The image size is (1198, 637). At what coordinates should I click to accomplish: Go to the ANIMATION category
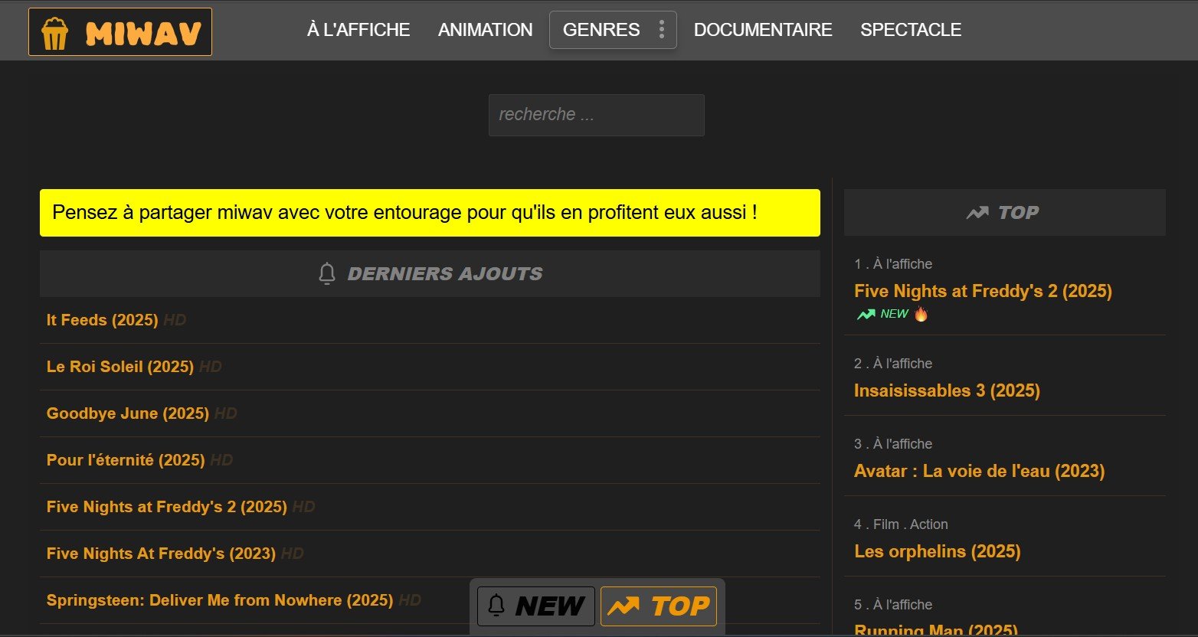(485, 30)
